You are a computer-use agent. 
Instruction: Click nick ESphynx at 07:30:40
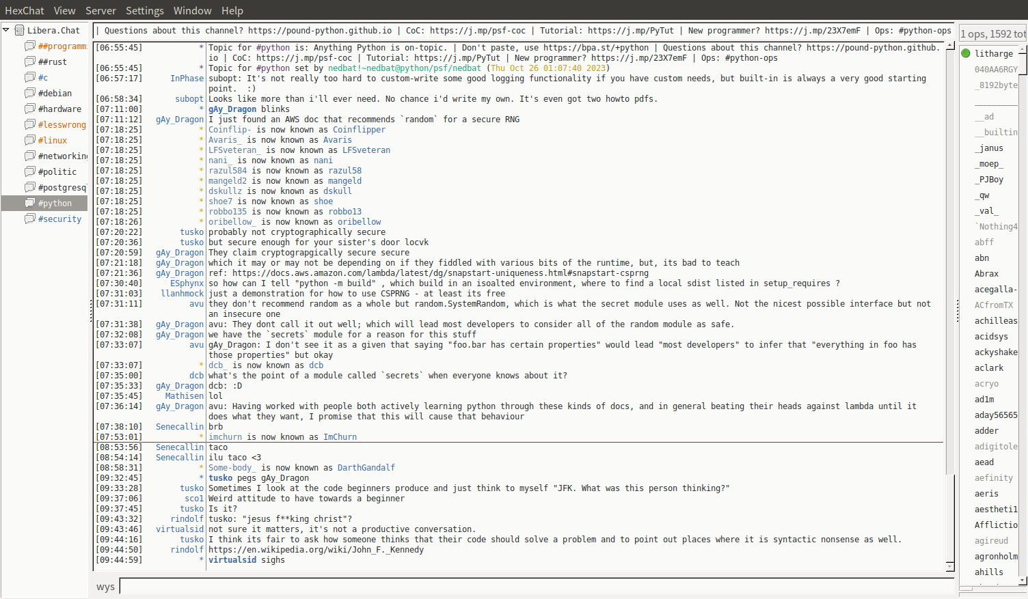click(x=187, y=283)
